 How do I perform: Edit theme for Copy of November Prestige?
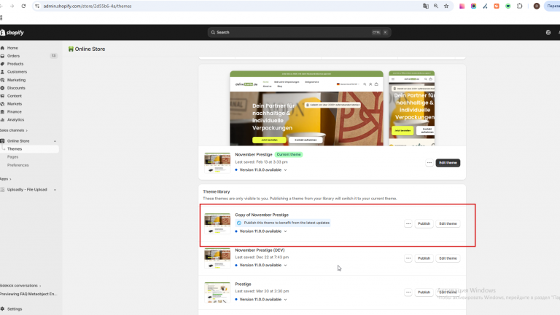[448, 224]
